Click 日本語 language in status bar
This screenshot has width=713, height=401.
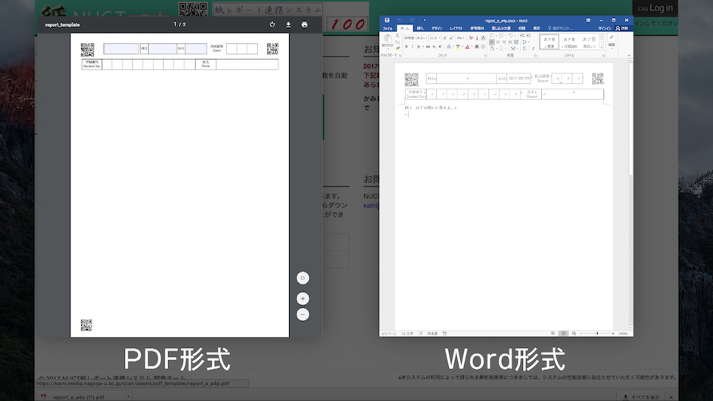click(432, 333)
